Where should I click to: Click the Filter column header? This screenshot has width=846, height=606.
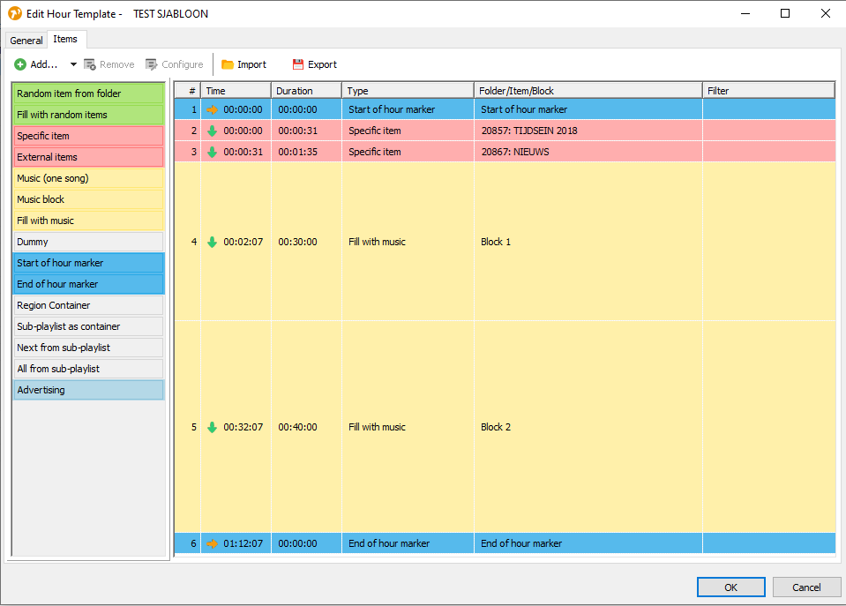(x=769, y=91)
